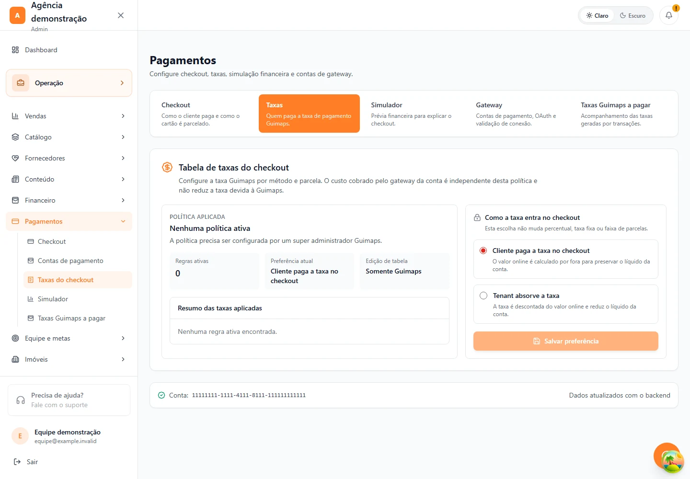Switch to Claro light theme
The height and width of the screenshot is (479, 690).
click(597, 15)
